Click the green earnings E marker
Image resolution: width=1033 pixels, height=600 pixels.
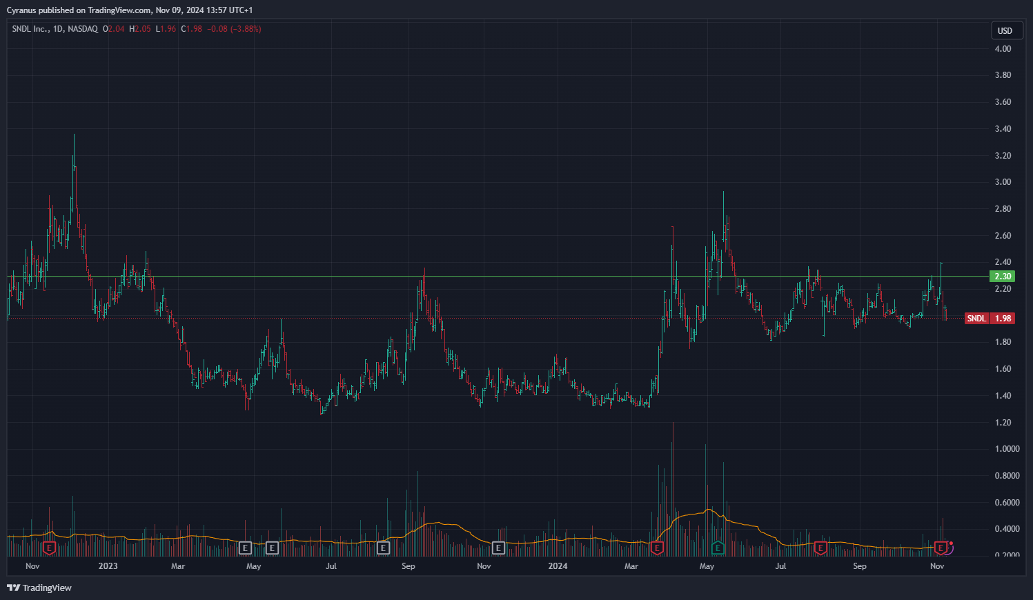click(x=718, y=548)
